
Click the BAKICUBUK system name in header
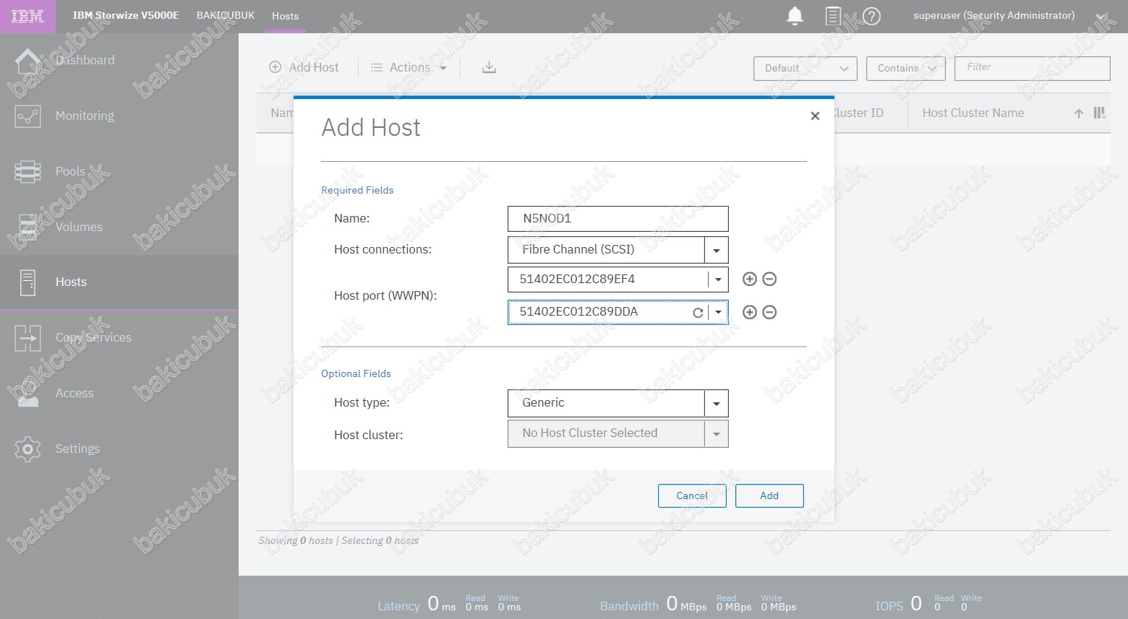tap(226, 15)
